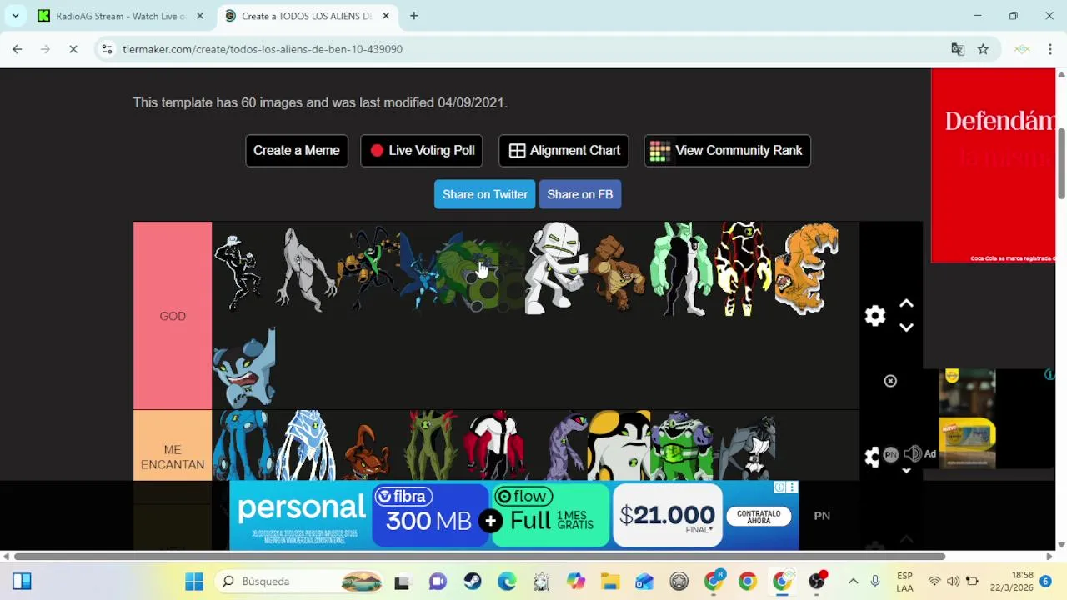Mute the video ad speaker icon

tap(912, 454)
